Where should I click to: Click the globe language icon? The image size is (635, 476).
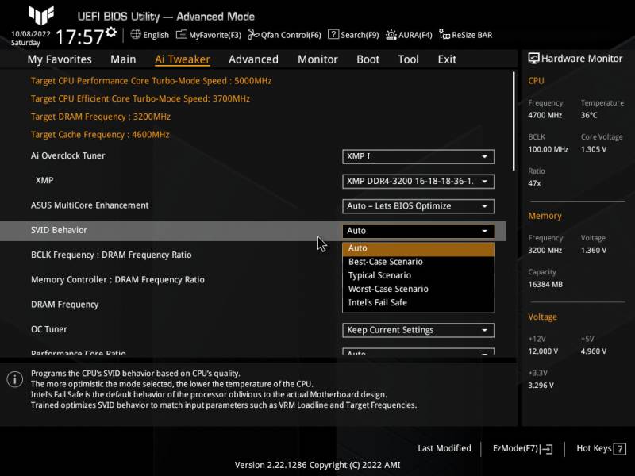click(136, 34)
